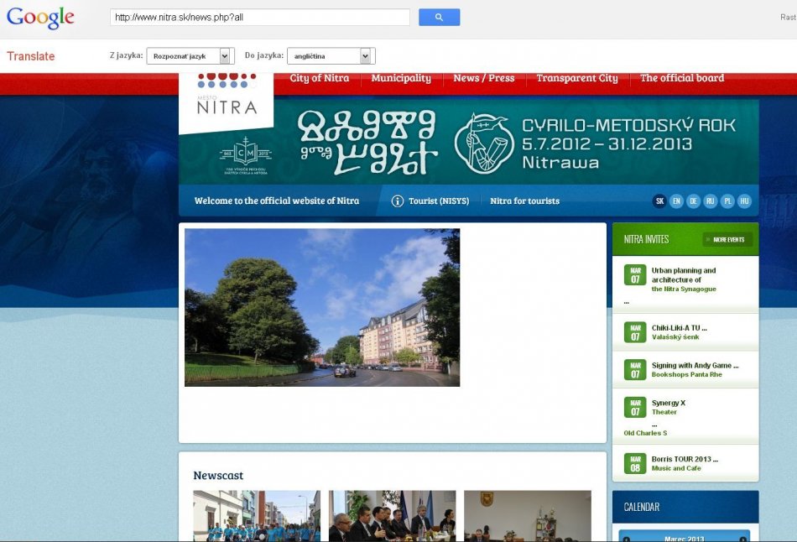The width and height of the screenshot is (797, 542).
Task: Open the source language dropdown
Action: point(189,56)
